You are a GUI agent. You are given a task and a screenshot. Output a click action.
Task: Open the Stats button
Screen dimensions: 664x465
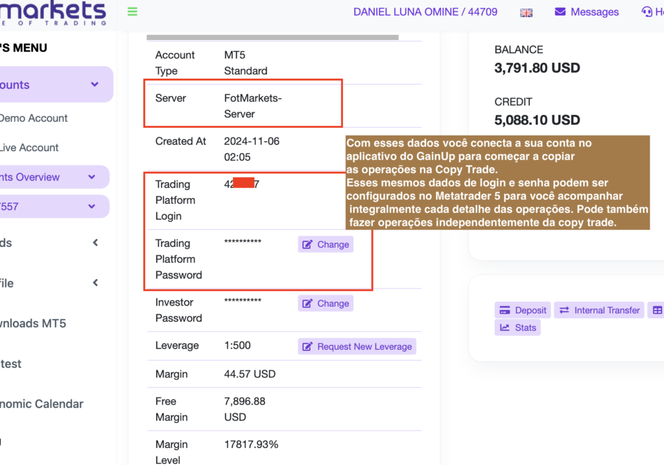pos(517,328)
